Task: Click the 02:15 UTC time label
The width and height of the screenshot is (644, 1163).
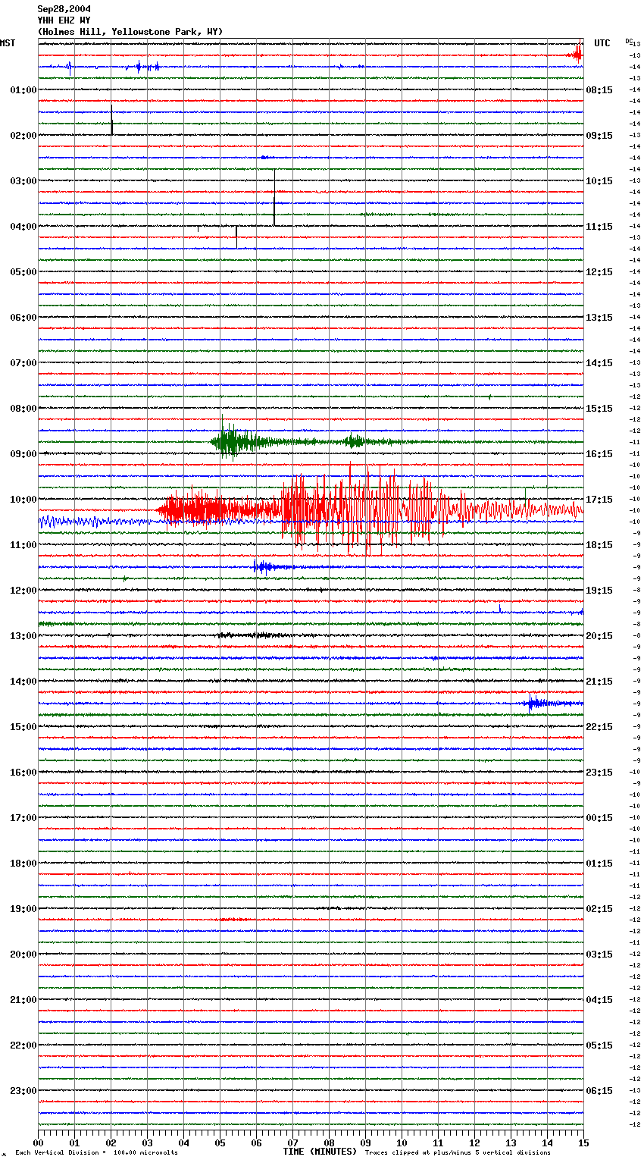Action: point(599,909)
